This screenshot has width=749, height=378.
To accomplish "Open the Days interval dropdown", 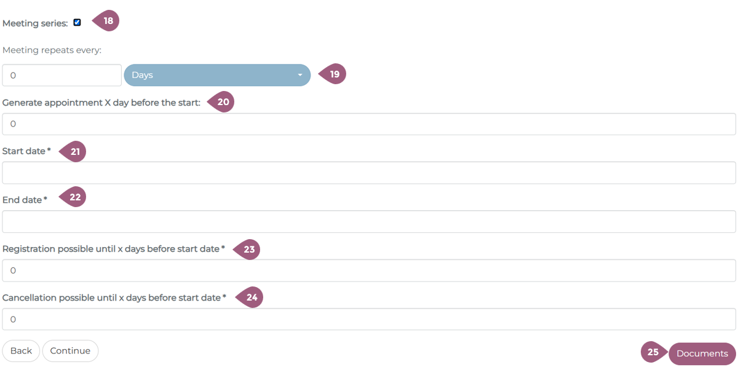I will tap(217, 75).
